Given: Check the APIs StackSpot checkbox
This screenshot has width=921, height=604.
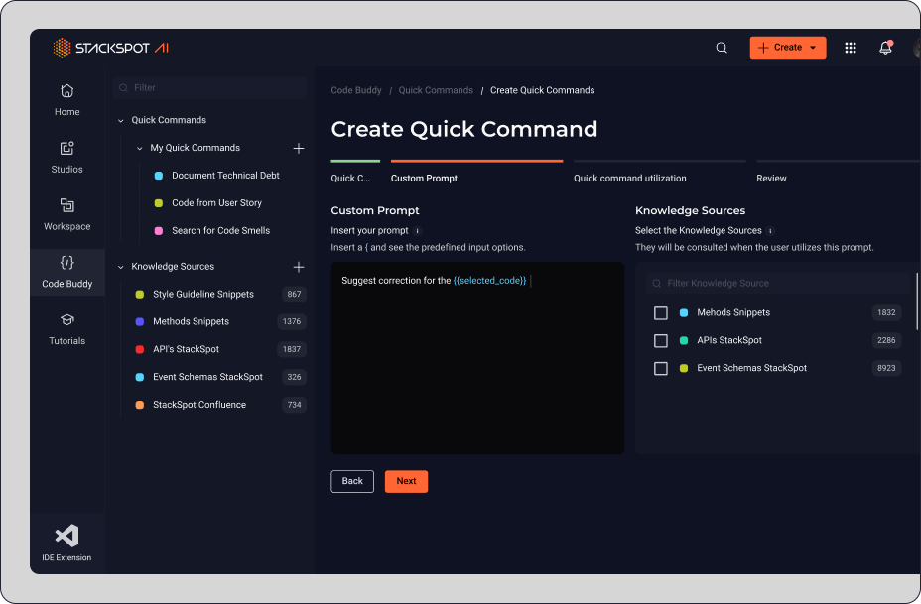Looking at the screenshot, I should 661,340.
